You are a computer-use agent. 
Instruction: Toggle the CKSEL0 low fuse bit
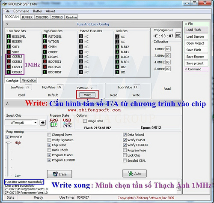[9, 72]
